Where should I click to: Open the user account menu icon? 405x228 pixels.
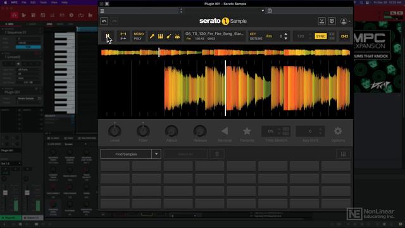[344, 21]
